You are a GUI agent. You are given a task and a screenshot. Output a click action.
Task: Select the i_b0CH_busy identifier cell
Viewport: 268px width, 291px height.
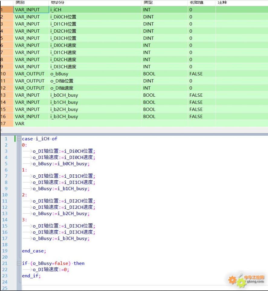[x=95, y=95]
